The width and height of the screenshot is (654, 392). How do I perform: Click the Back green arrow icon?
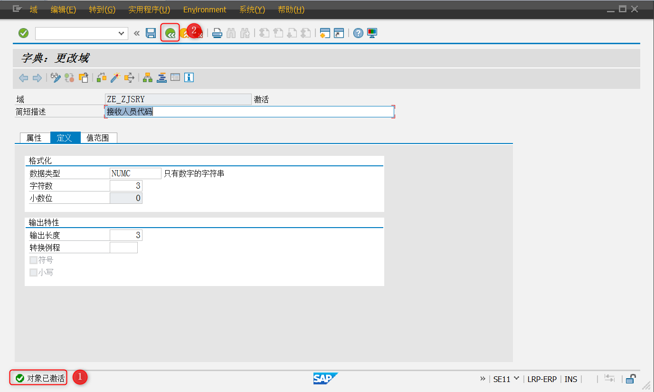point(170,33)
